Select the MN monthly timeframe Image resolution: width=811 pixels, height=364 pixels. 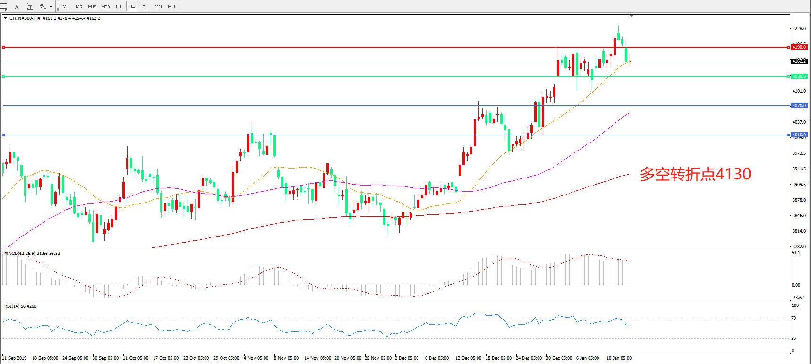pos(171,7)
